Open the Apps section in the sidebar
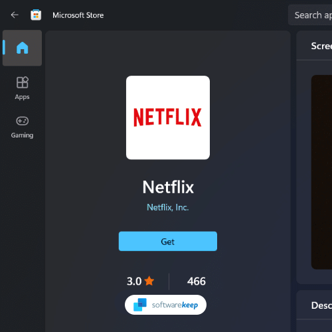Screen dimensions: 332x332 pyautogui.click(x=22, y=88)
